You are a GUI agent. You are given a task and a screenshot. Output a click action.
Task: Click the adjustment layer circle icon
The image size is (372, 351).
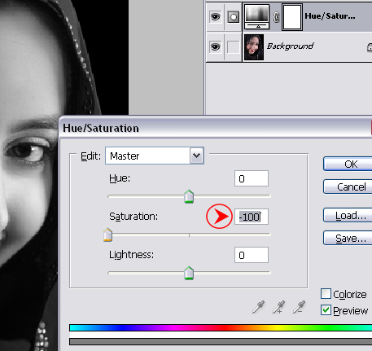(233, 17)
